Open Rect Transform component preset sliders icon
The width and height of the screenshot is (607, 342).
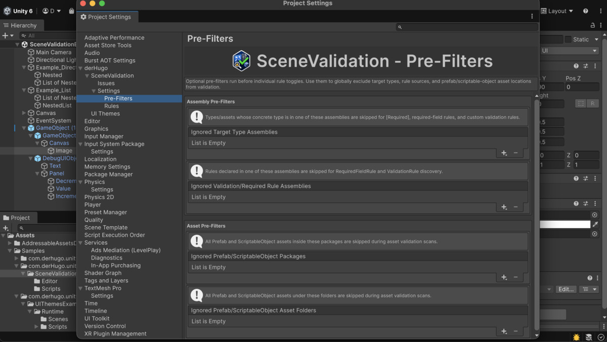coord(586,66)
